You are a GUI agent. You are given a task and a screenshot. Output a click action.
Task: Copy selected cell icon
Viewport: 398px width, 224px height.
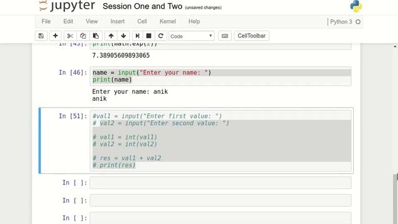(83, 36)
